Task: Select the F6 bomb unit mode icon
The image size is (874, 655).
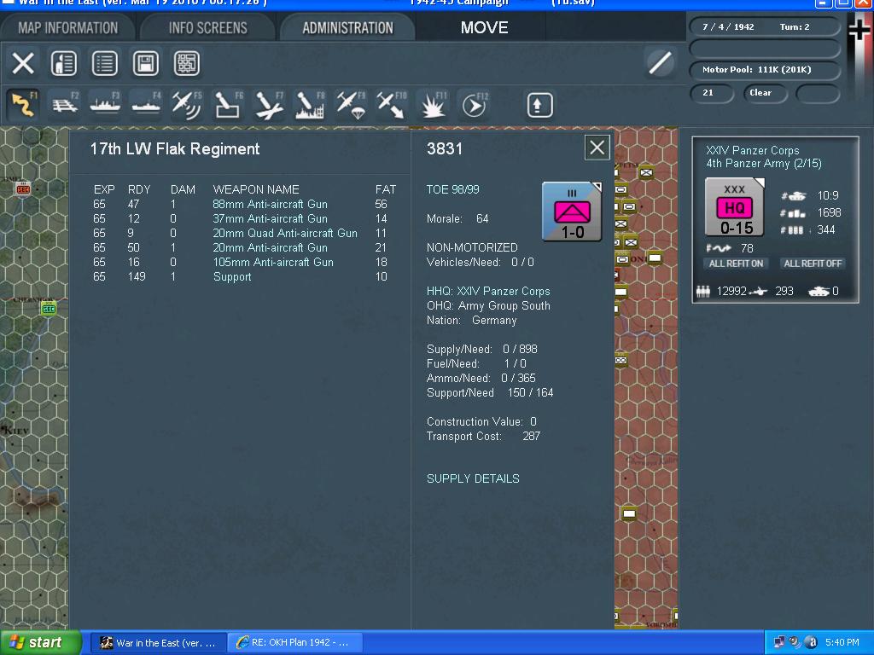Action: tap(228, 104)
